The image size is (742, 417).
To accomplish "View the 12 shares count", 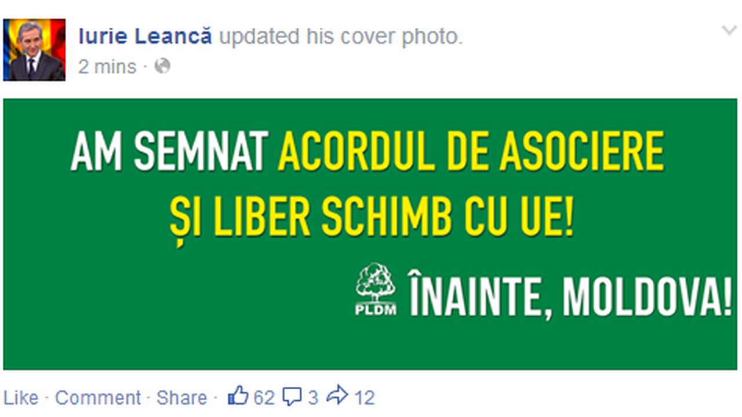I will [364, 398].
